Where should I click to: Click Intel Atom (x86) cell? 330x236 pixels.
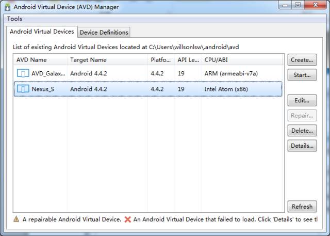[226, 89]
